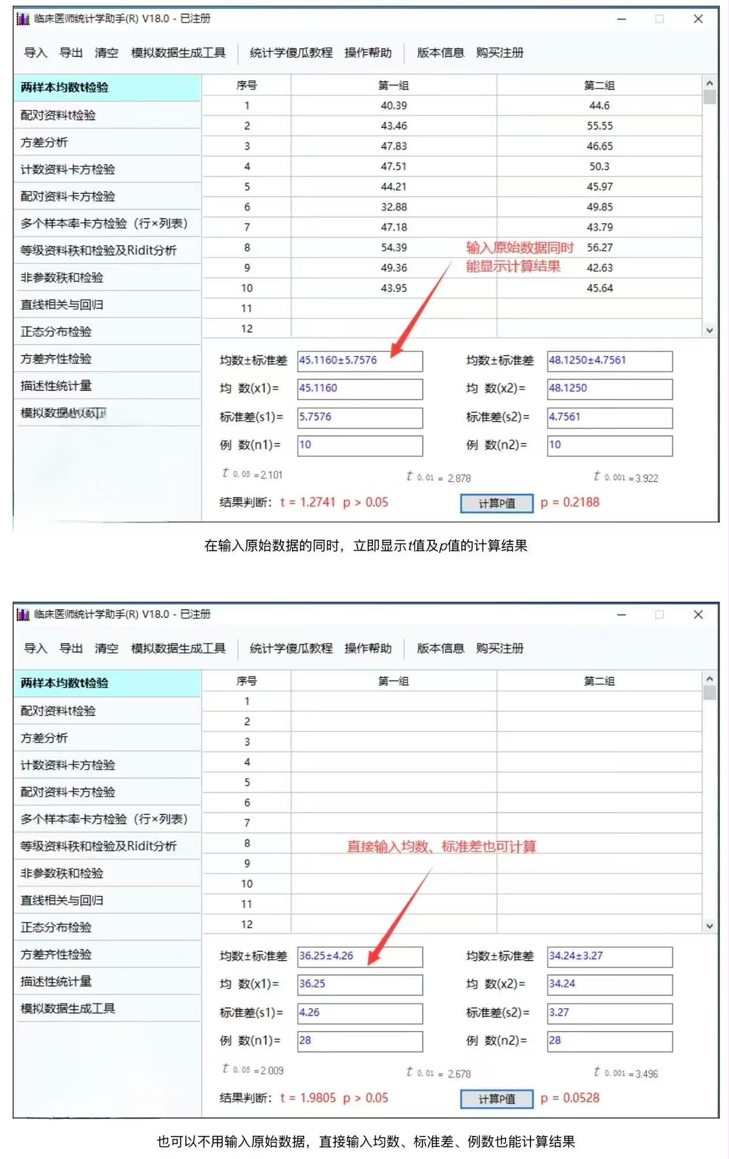
Task: Select 两样本均数t检验 in the empty-table window sidebar
Action: tap(107, 683)
